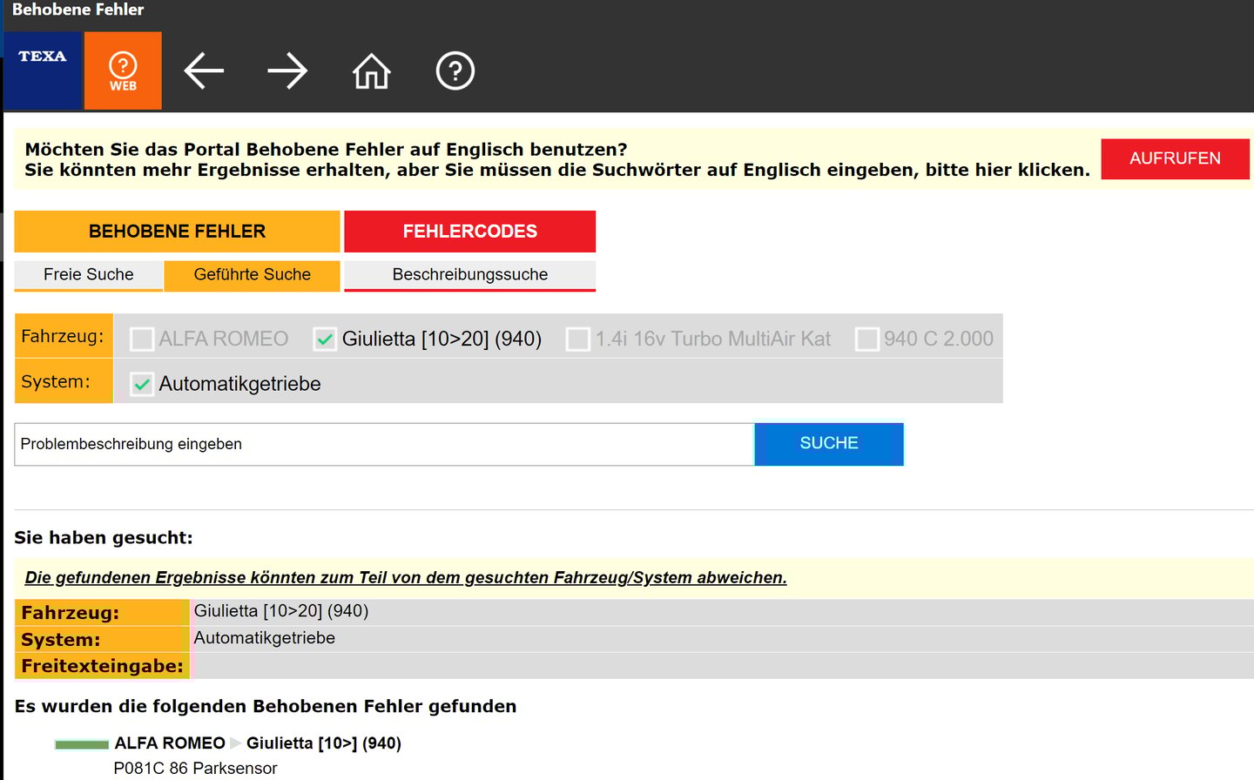The image size is (1254, 780).
Task: Click the Es wurden die folgenden heading
Action: [266, 706]
